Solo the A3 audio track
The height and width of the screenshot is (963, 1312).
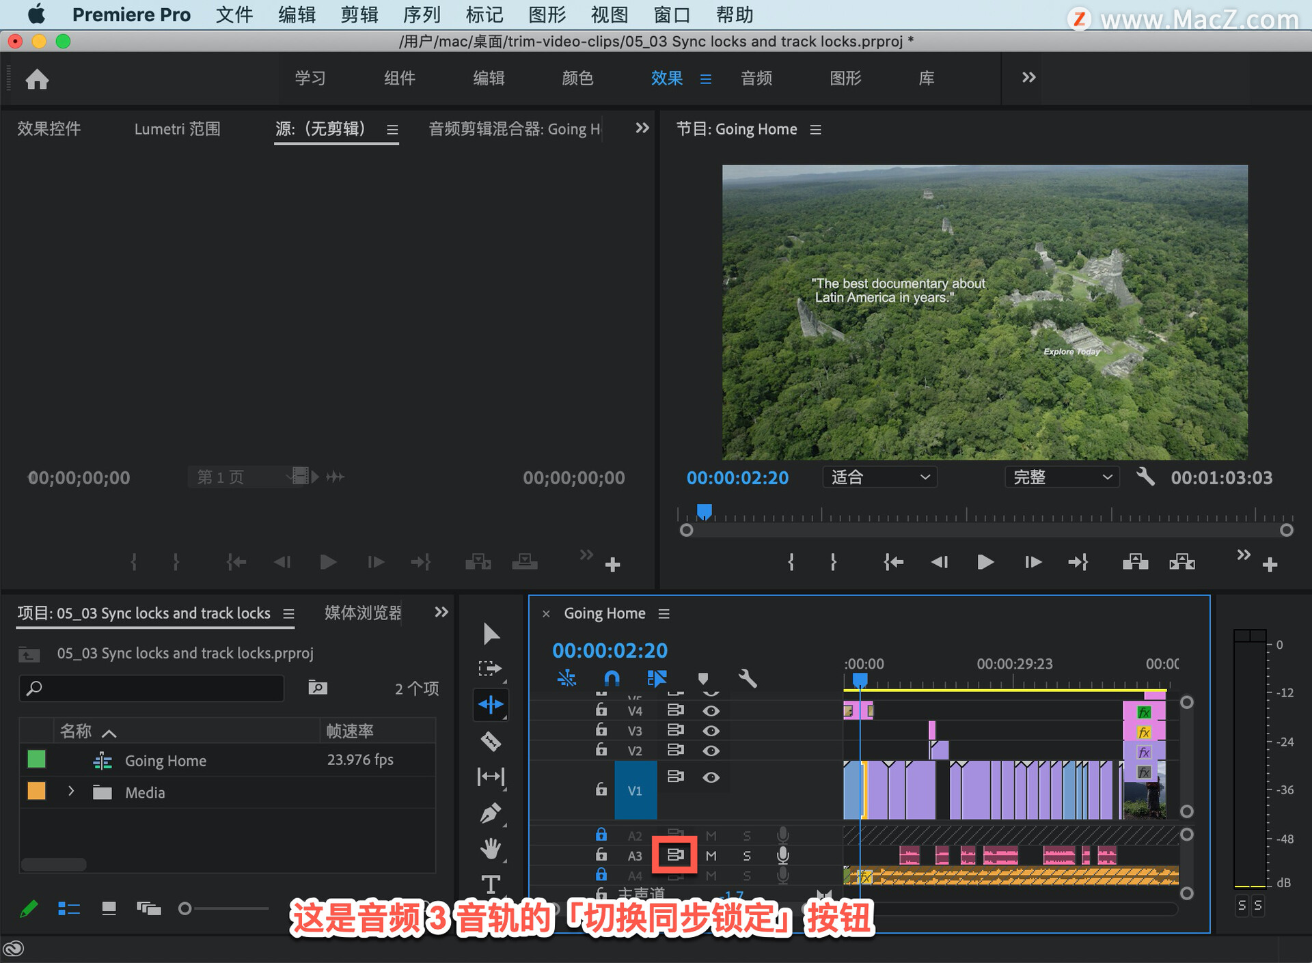tap(747, 856)
